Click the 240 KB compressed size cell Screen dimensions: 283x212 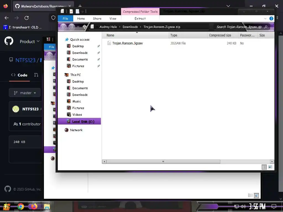pos(231,43)
